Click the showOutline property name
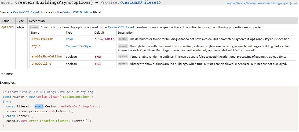The height and width of the screenshot is (132, 299). coord(41,64)
